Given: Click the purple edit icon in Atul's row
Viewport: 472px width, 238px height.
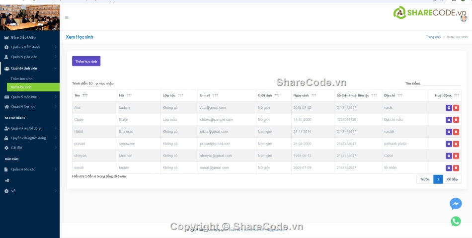Looking at the screenshot, I should coord(449,108).
